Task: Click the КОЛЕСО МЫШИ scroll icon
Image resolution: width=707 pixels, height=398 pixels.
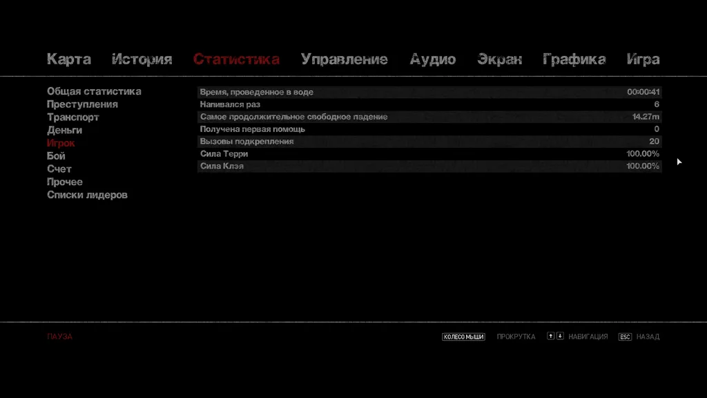Action: 463,337
